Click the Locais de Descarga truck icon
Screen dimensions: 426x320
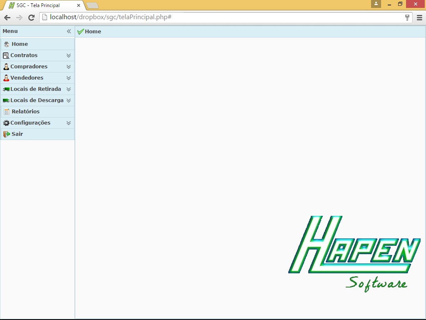6,100
